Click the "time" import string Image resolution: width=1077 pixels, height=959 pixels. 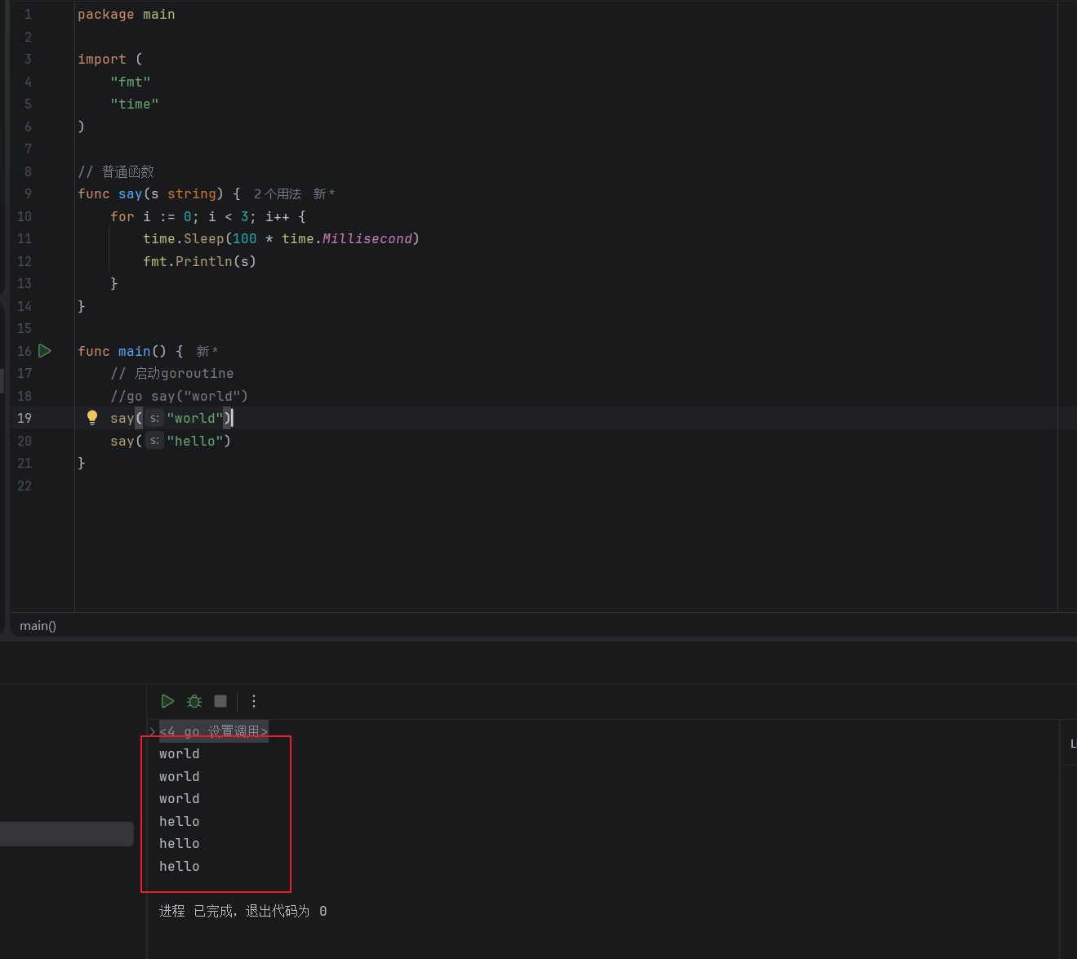click(x=135, y=104)
